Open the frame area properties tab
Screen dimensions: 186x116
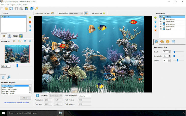tap(173, 41)
